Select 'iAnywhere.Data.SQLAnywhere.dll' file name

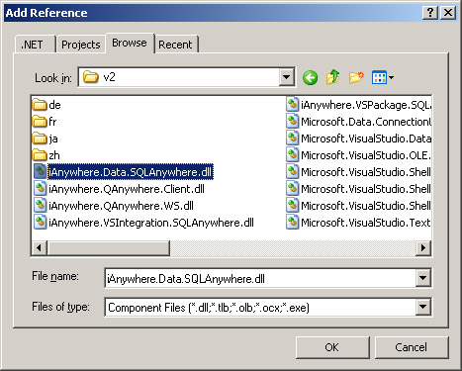click(x=131, y=172)
